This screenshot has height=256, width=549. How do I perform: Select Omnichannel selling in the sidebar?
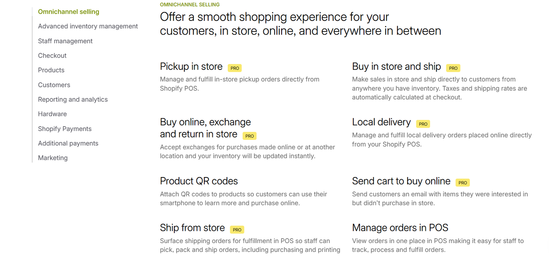pos(68,12)
